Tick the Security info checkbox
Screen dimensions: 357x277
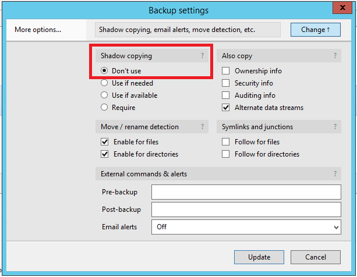pyautogui.click(x=226, y=83)
